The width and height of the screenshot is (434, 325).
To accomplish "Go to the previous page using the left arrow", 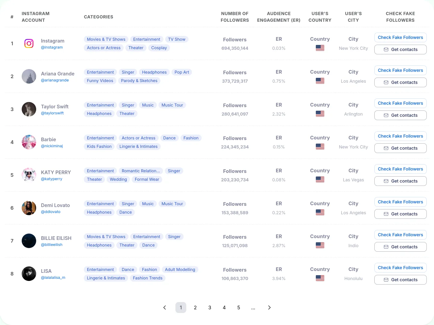I will [165, 307].
